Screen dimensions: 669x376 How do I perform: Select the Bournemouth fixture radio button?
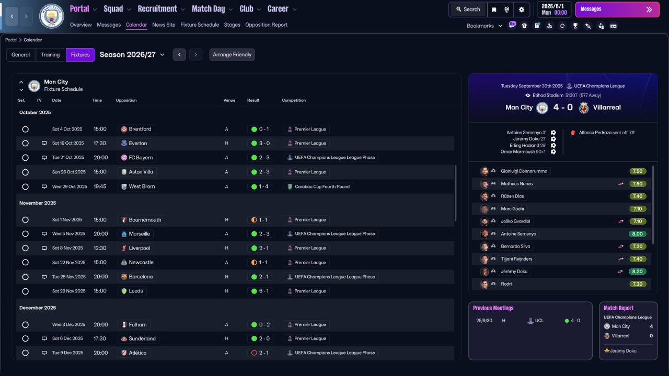[x=25, y=220]
